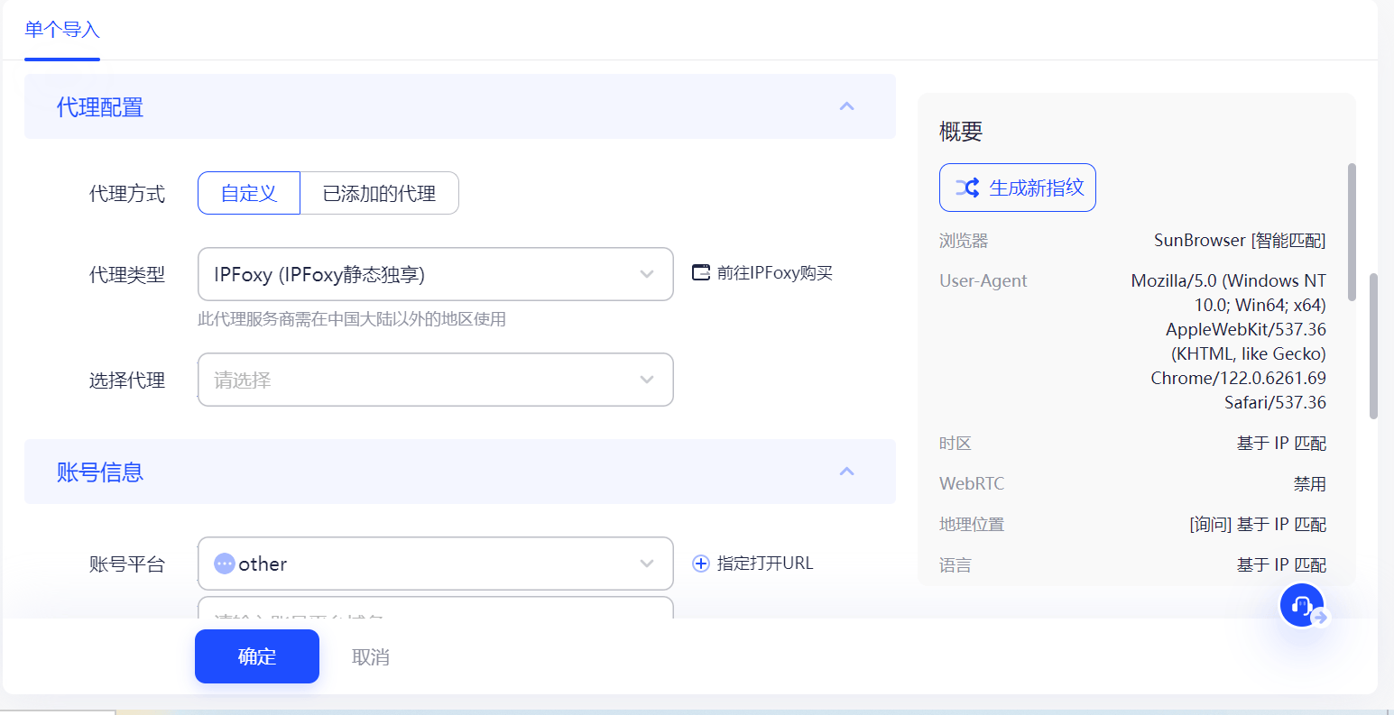Image resolution: width=1394 pixels, height=715 pixels.
Task: Click the plus icon next to 指定打开URL
Action: tap(700, 563)
